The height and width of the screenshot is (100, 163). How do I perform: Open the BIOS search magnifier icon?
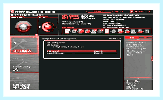tap(131, 11)
